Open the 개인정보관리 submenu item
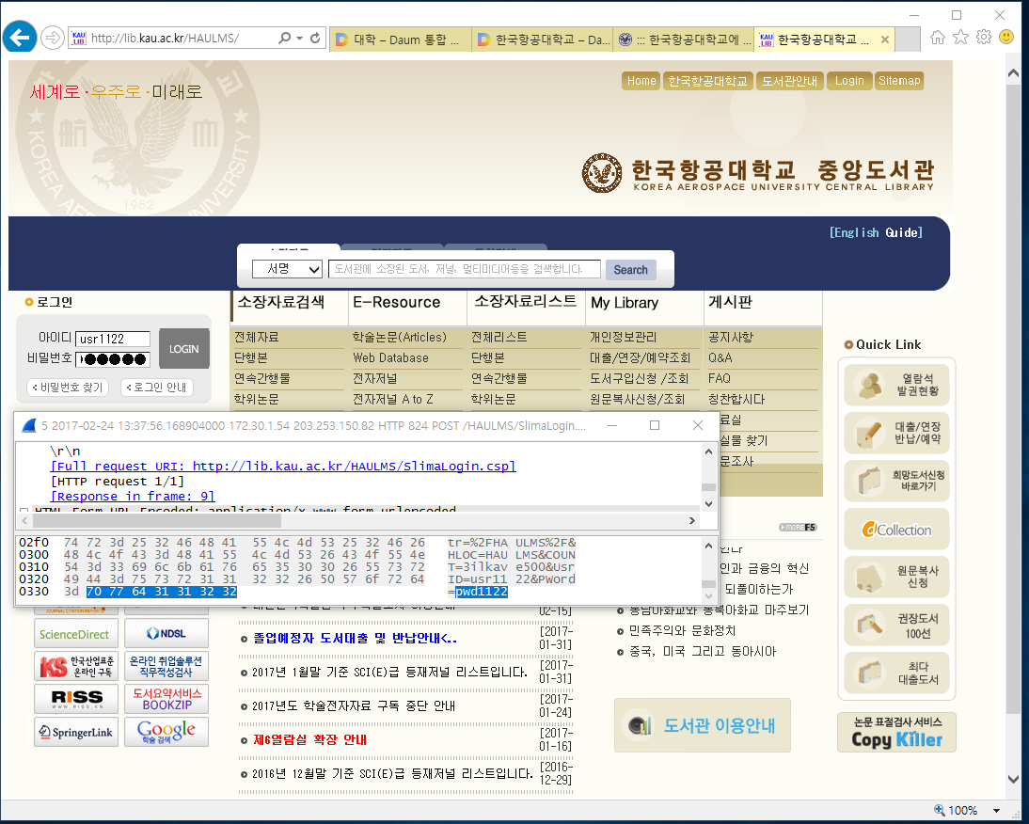 coord(623,337)
